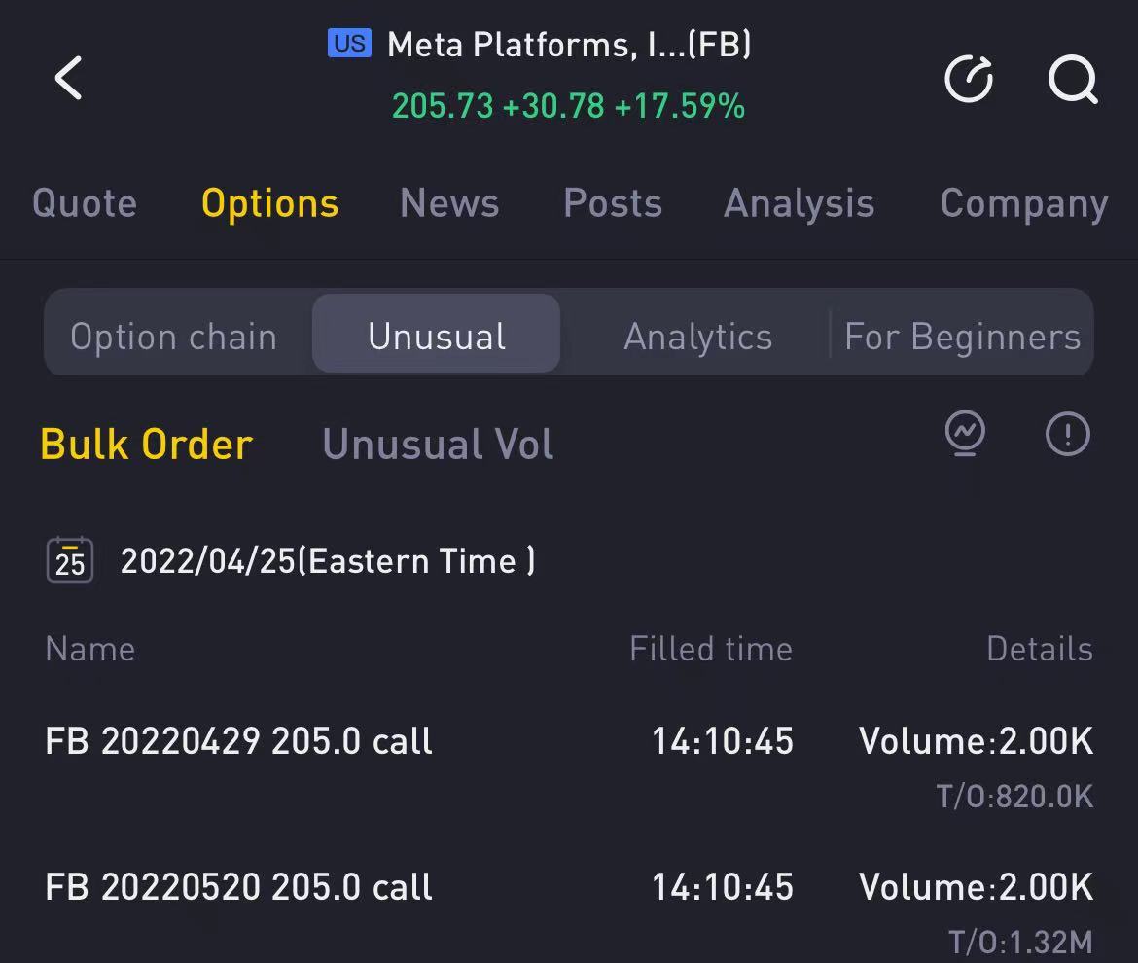This screenshot has height=963, width=1138.
Task: Tap the info exclamation icon
Action: click(x=1067, y=434)
